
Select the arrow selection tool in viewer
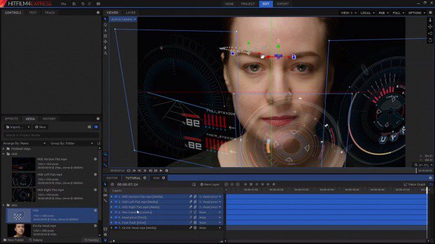[x=105, y=19]
